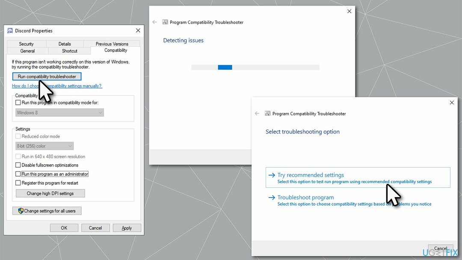Select the Compatibility tab
This screenshot has height=260, width=462.
115,50
